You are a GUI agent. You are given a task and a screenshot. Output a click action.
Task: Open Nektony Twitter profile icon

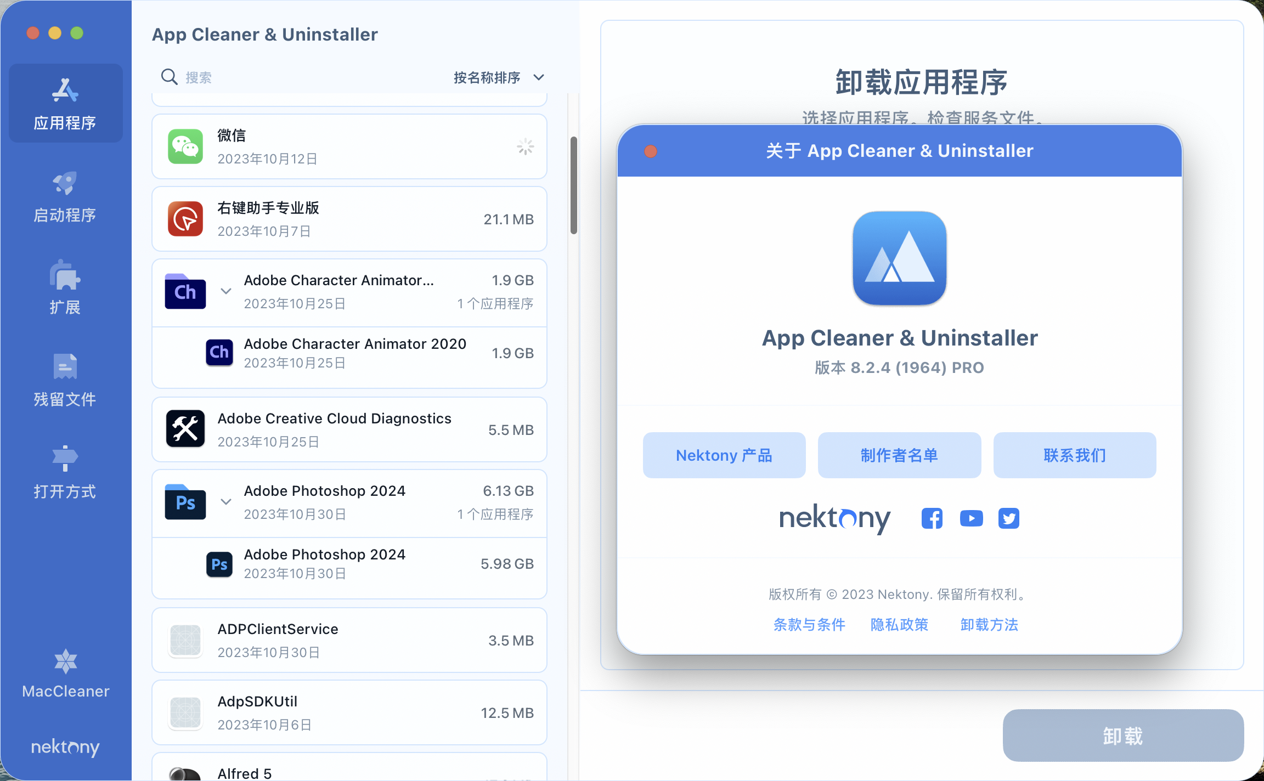[x=1009, y=518]
